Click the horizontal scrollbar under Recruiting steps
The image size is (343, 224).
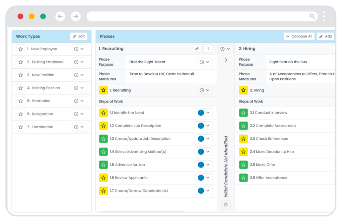pos(143,212)
